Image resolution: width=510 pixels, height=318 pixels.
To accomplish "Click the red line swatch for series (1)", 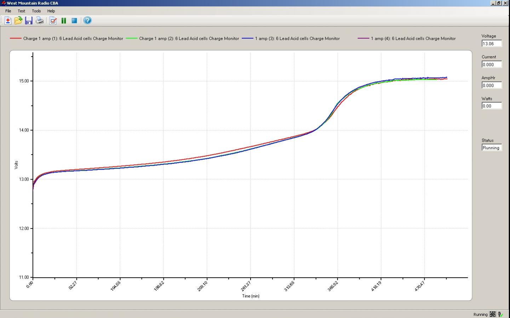I will (16, 38).
